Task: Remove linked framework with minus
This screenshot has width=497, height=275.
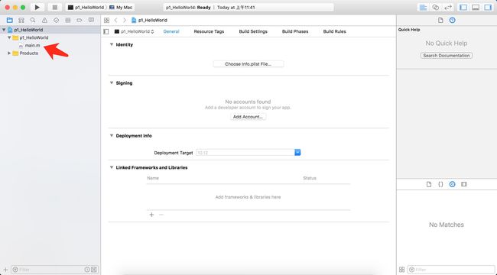Action: 161,215
